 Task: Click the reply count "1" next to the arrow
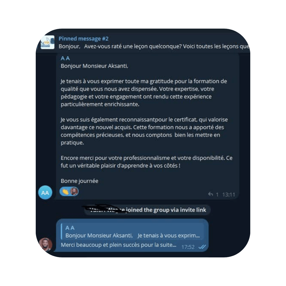pyautogui.click(x=217, y=195)
